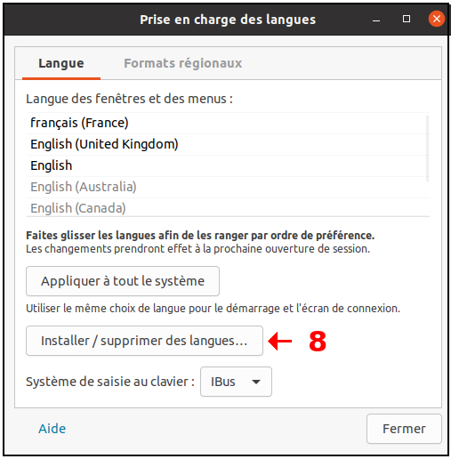Click the window title Prise en charge des langues
Screen dimensions: 451x459
(x=228, y=20)
